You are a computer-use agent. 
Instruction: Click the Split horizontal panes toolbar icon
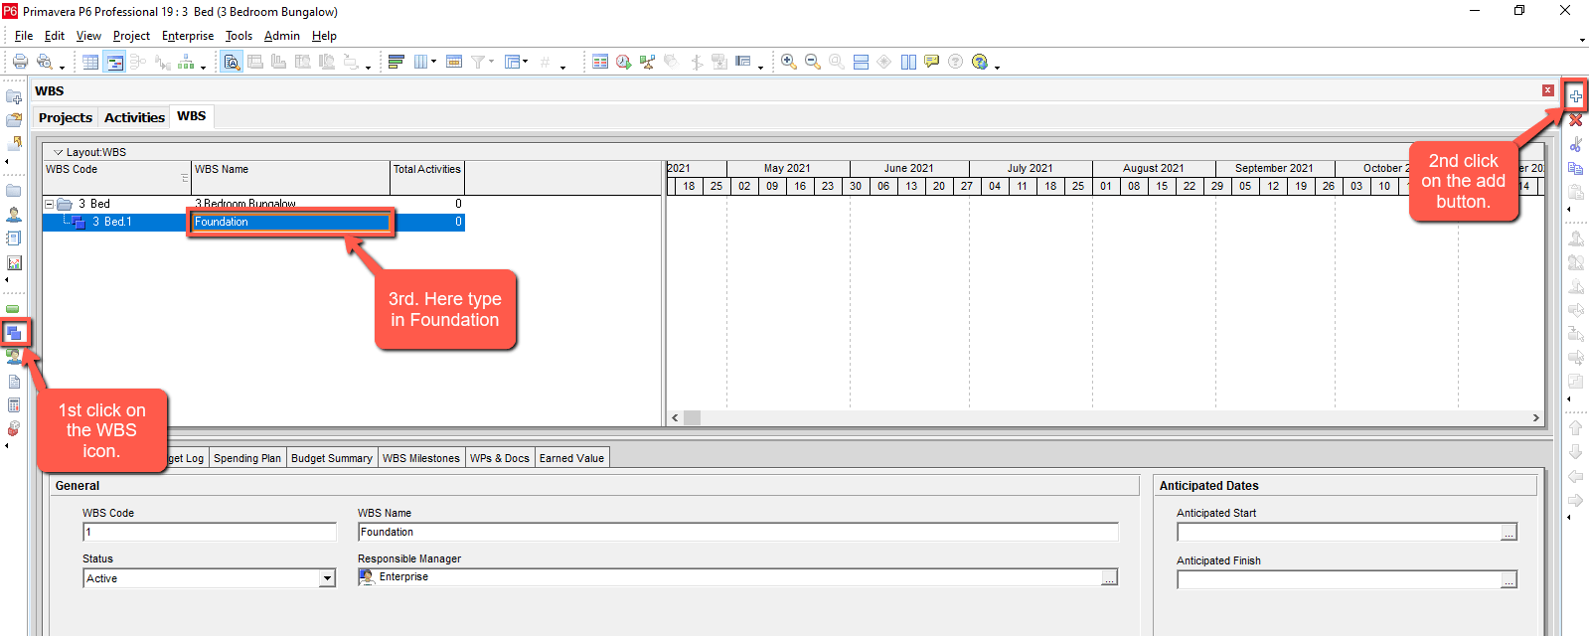tap(861, 62)
